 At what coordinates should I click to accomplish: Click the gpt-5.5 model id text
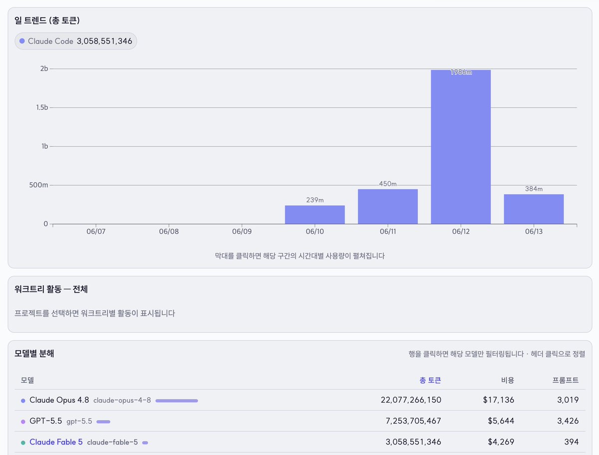(x=79, y=422)
